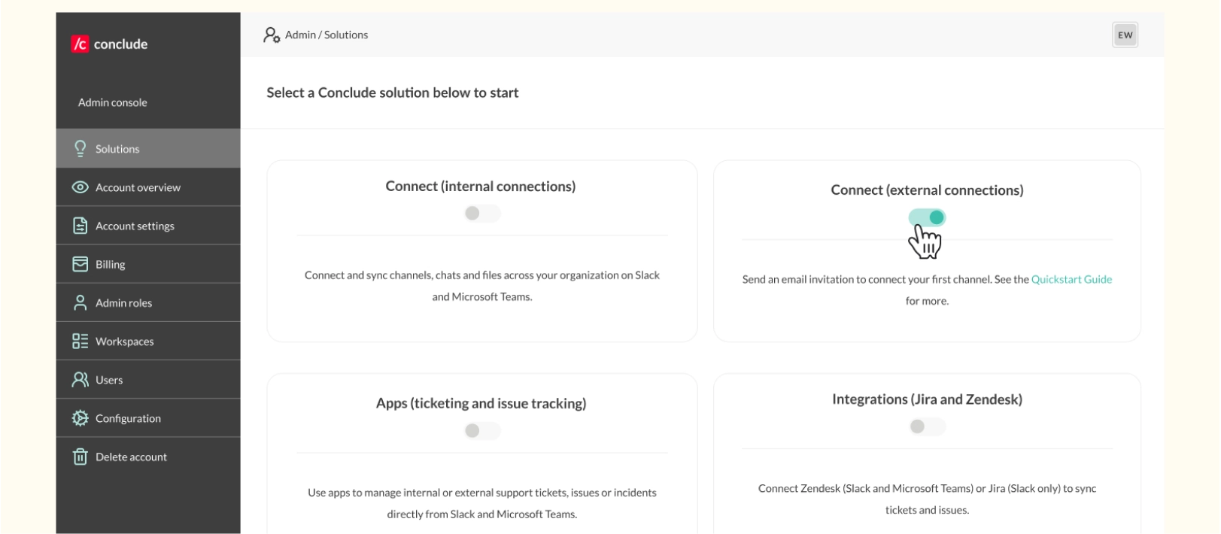
Task: Click the admin icon in the breadcrumb
Action: (271, 35)
